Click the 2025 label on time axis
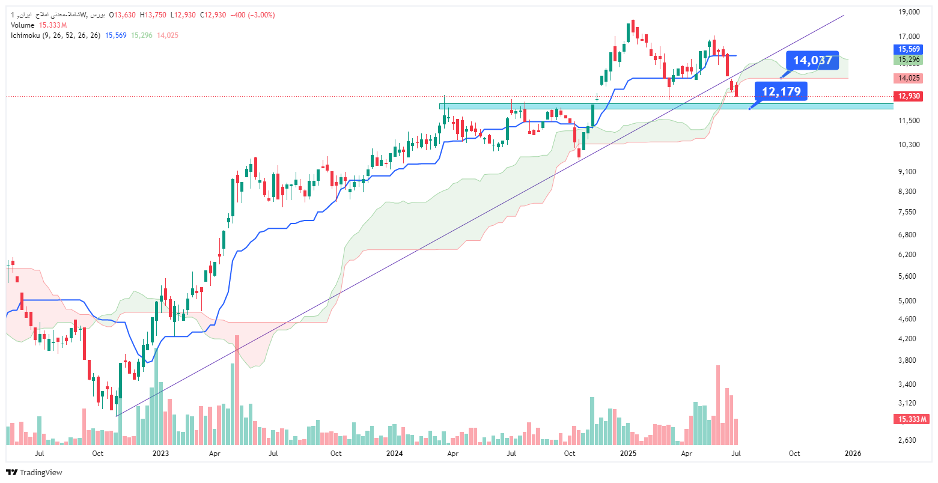Viewport: 938px width, 483px height. point(627,454)
